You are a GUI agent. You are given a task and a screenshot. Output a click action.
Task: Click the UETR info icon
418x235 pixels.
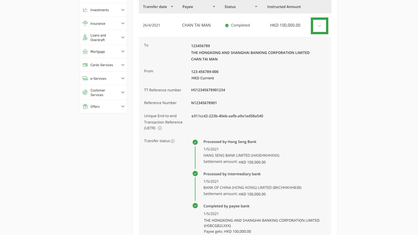pyautogui.click(x=160, y=128)
